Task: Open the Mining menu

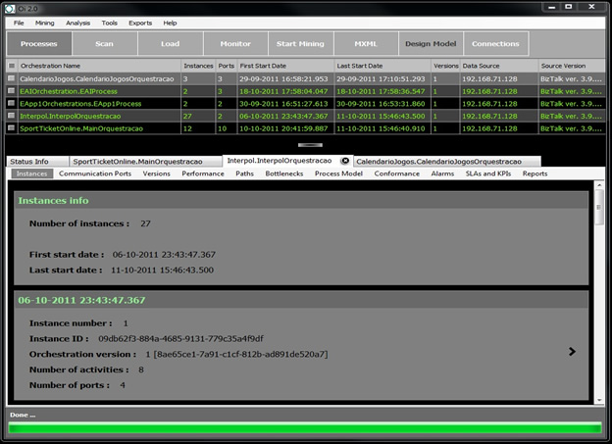Action: [x=45, y=22]
